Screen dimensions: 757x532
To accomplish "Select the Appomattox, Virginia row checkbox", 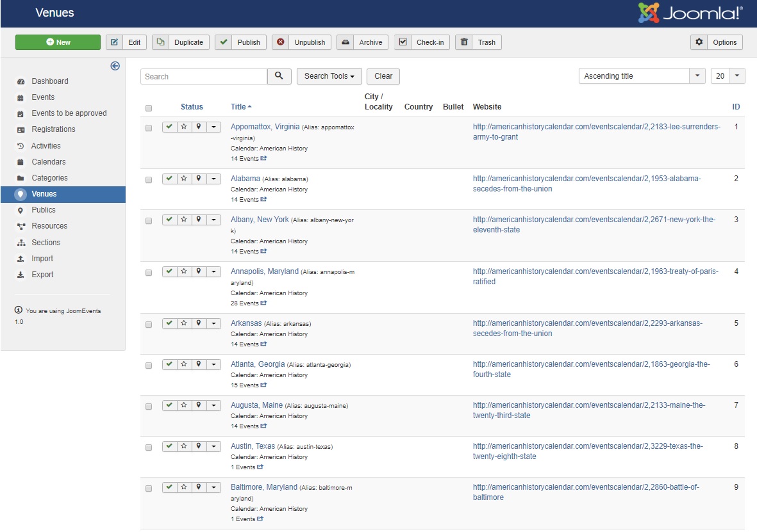I will tap(149, 128).
